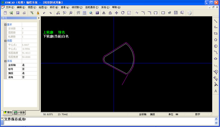Toggle the 坐标轴 status bar indicator
The width and height of the screenshot is (220, 127).
click(x=142, y=114)
